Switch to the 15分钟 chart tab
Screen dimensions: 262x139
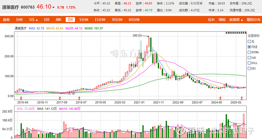(x=100, y=20)
